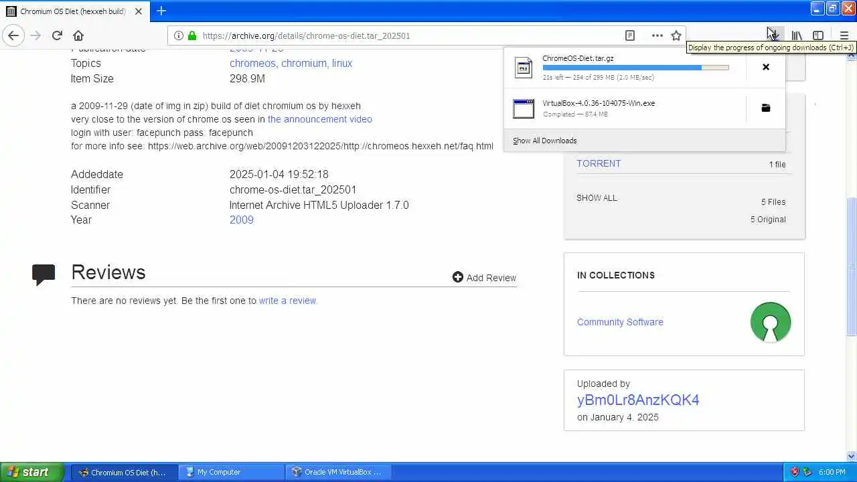Image resolution: width=857 pixels, height=482 pixels.
Task: Follow the announcement video link
Action: [319, 119]
